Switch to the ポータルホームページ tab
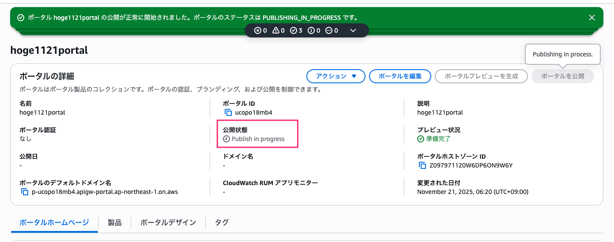The height and width of the screenshot is (242, 614). coord(54,223)
